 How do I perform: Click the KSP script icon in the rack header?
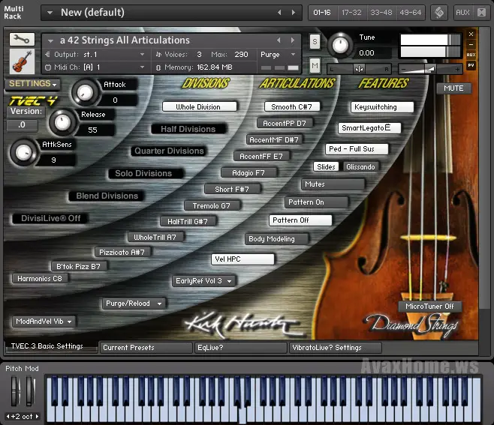coord(439,13)
